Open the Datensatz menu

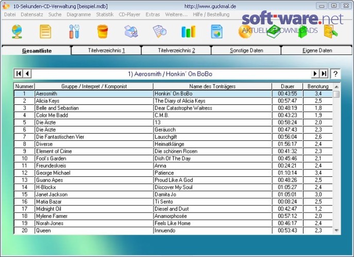[x=32, y=14]
